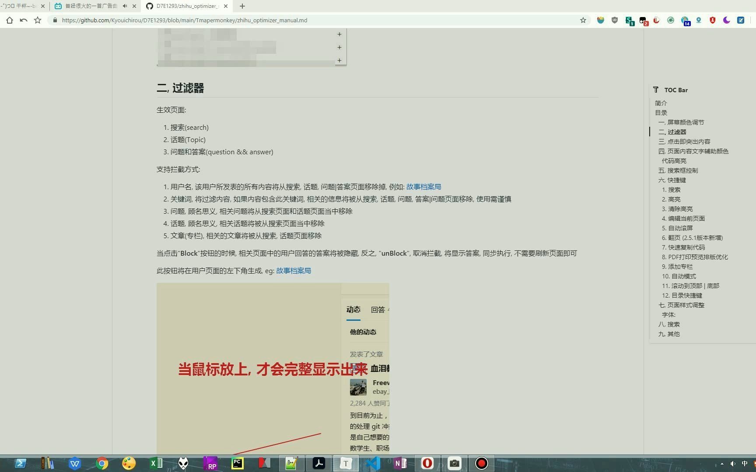
Task: Click the star icon left of address bar
Action: click(38, 20)
